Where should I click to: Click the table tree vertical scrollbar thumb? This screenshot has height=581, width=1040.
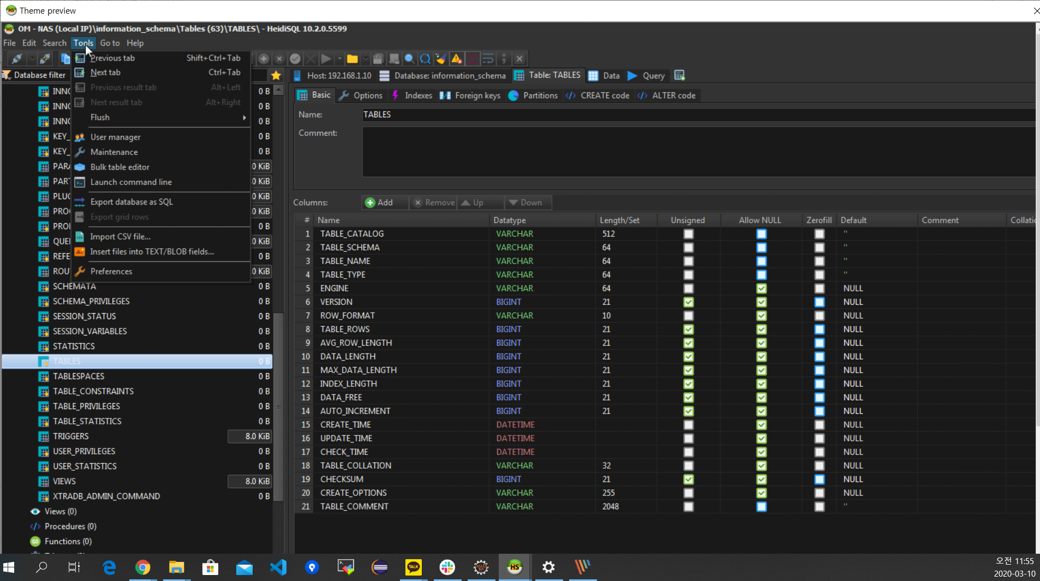(278, 406)
